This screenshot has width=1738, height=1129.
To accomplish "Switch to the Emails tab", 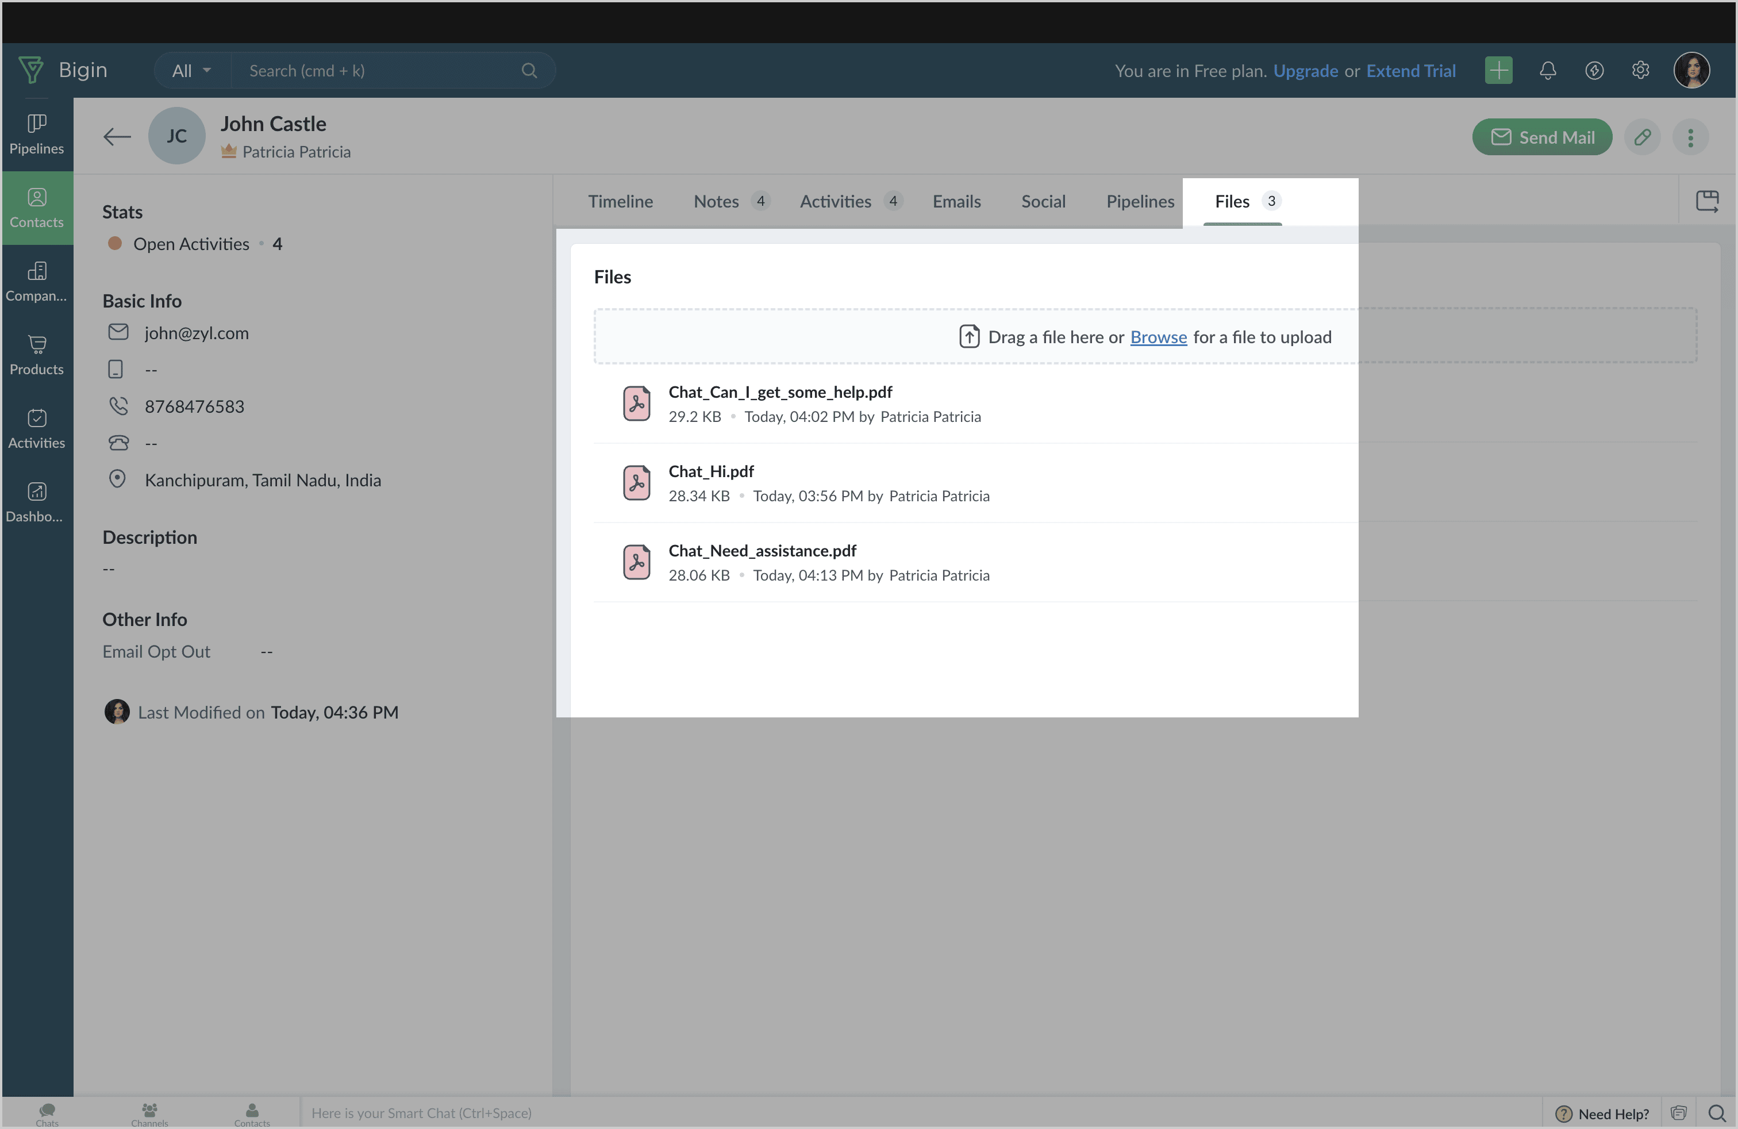I will pyautogui.click(x=956, y=201).
